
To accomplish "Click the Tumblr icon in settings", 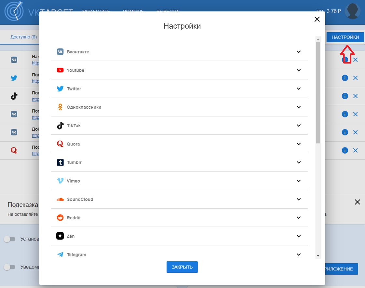I will 60,162.
